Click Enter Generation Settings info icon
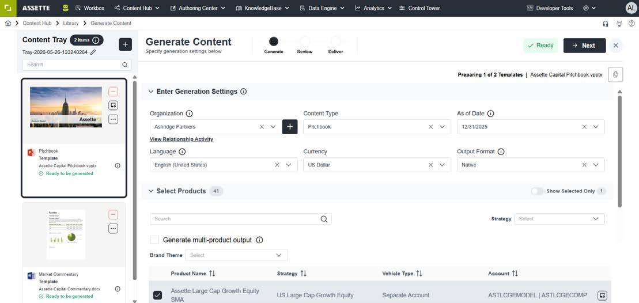Viewport: 639px width, 303px height. tap(243, 92)
